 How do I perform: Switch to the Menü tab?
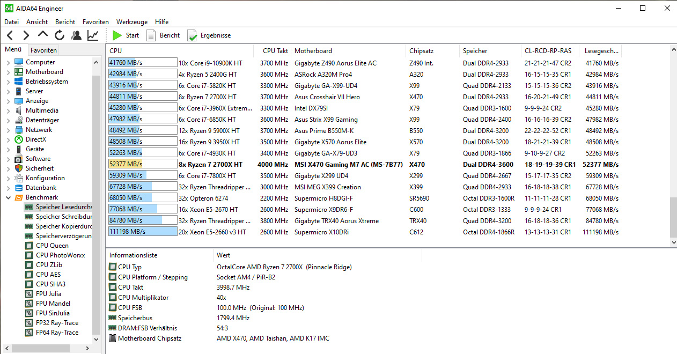pos(13,49)
